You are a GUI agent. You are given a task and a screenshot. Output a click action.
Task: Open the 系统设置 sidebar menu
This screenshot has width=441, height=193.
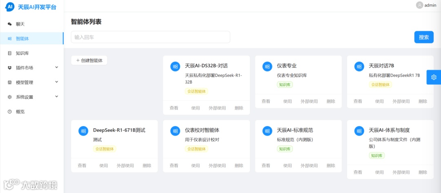[32, 97]
